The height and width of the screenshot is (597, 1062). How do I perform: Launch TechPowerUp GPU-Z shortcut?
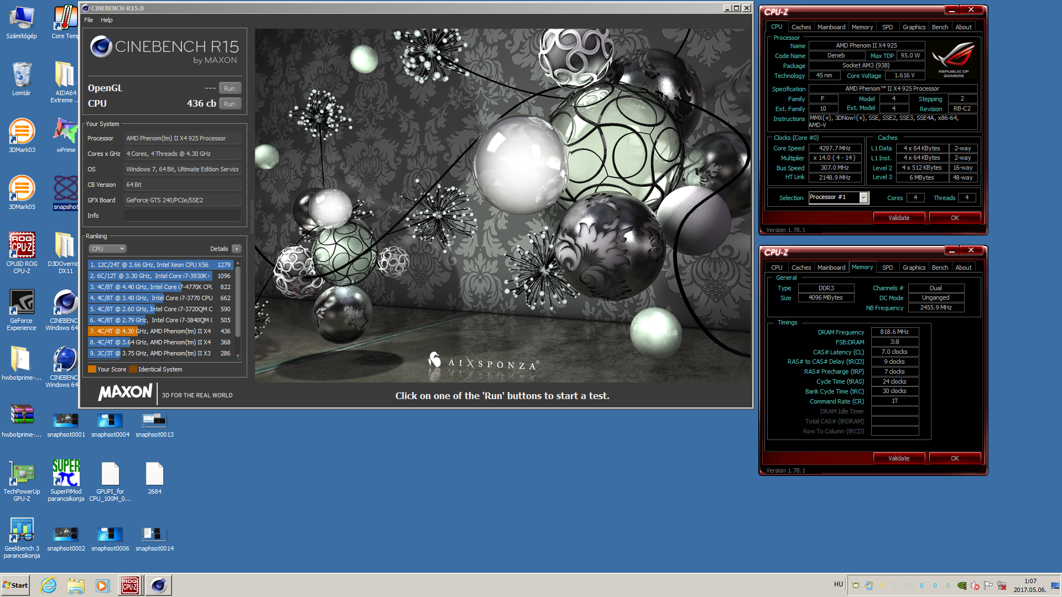click(22, 480)
